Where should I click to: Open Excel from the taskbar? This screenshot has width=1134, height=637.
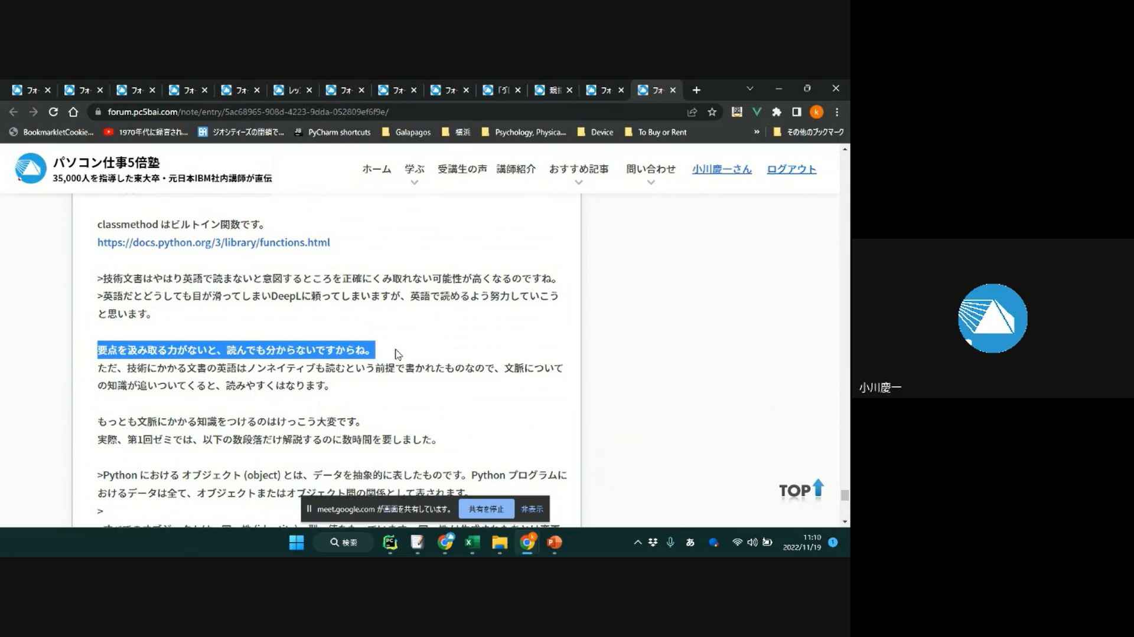(x=472, y=543)
